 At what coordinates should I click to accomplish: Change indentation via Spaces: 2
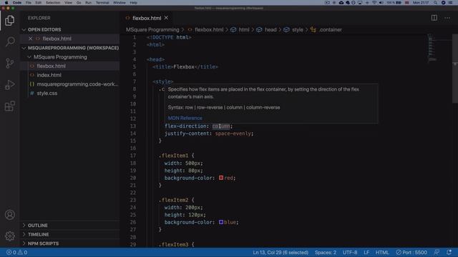[x=326, y=252]
